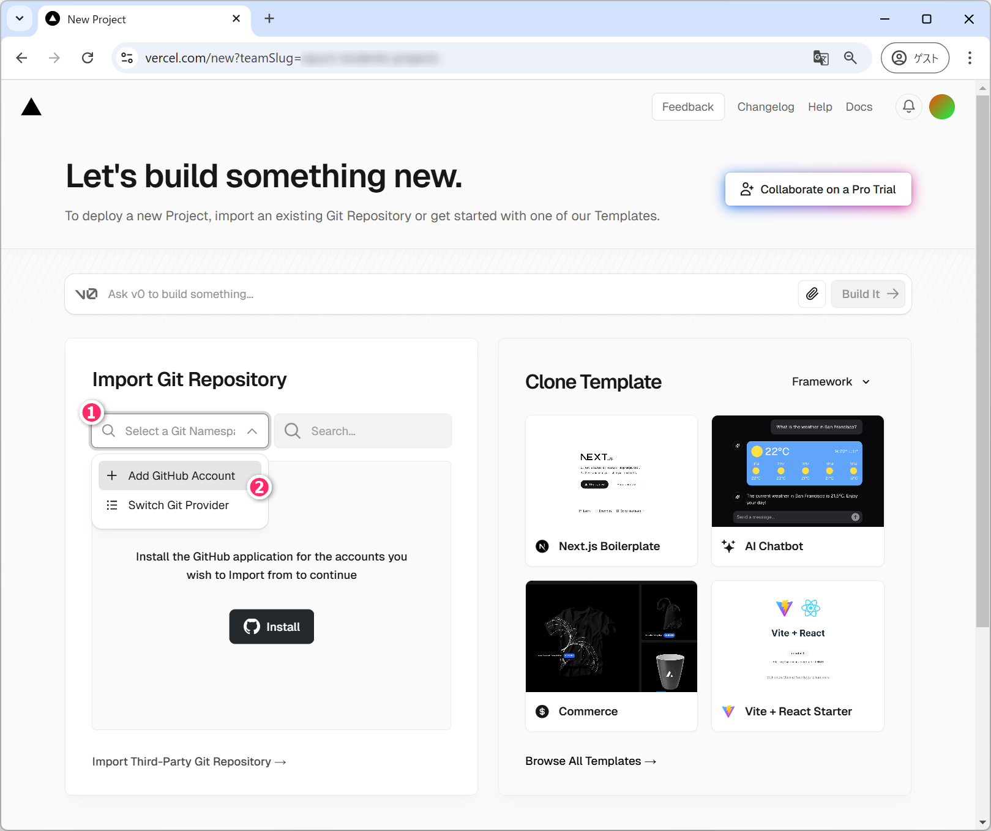Click the browser translate page icon
Viewport: 991px width, 831px height.
pos(820,58)
